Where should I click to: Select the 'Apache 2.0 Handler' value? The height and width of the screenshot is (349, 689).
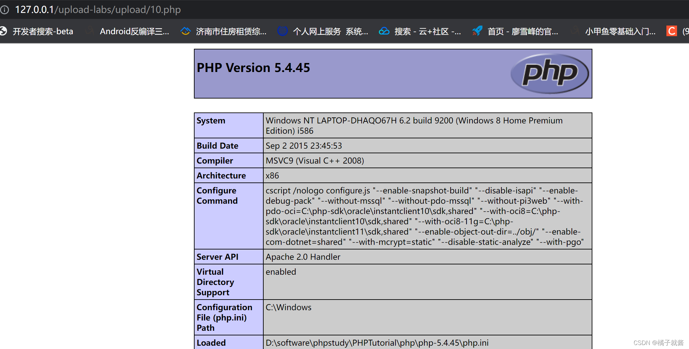coord(303,257)
